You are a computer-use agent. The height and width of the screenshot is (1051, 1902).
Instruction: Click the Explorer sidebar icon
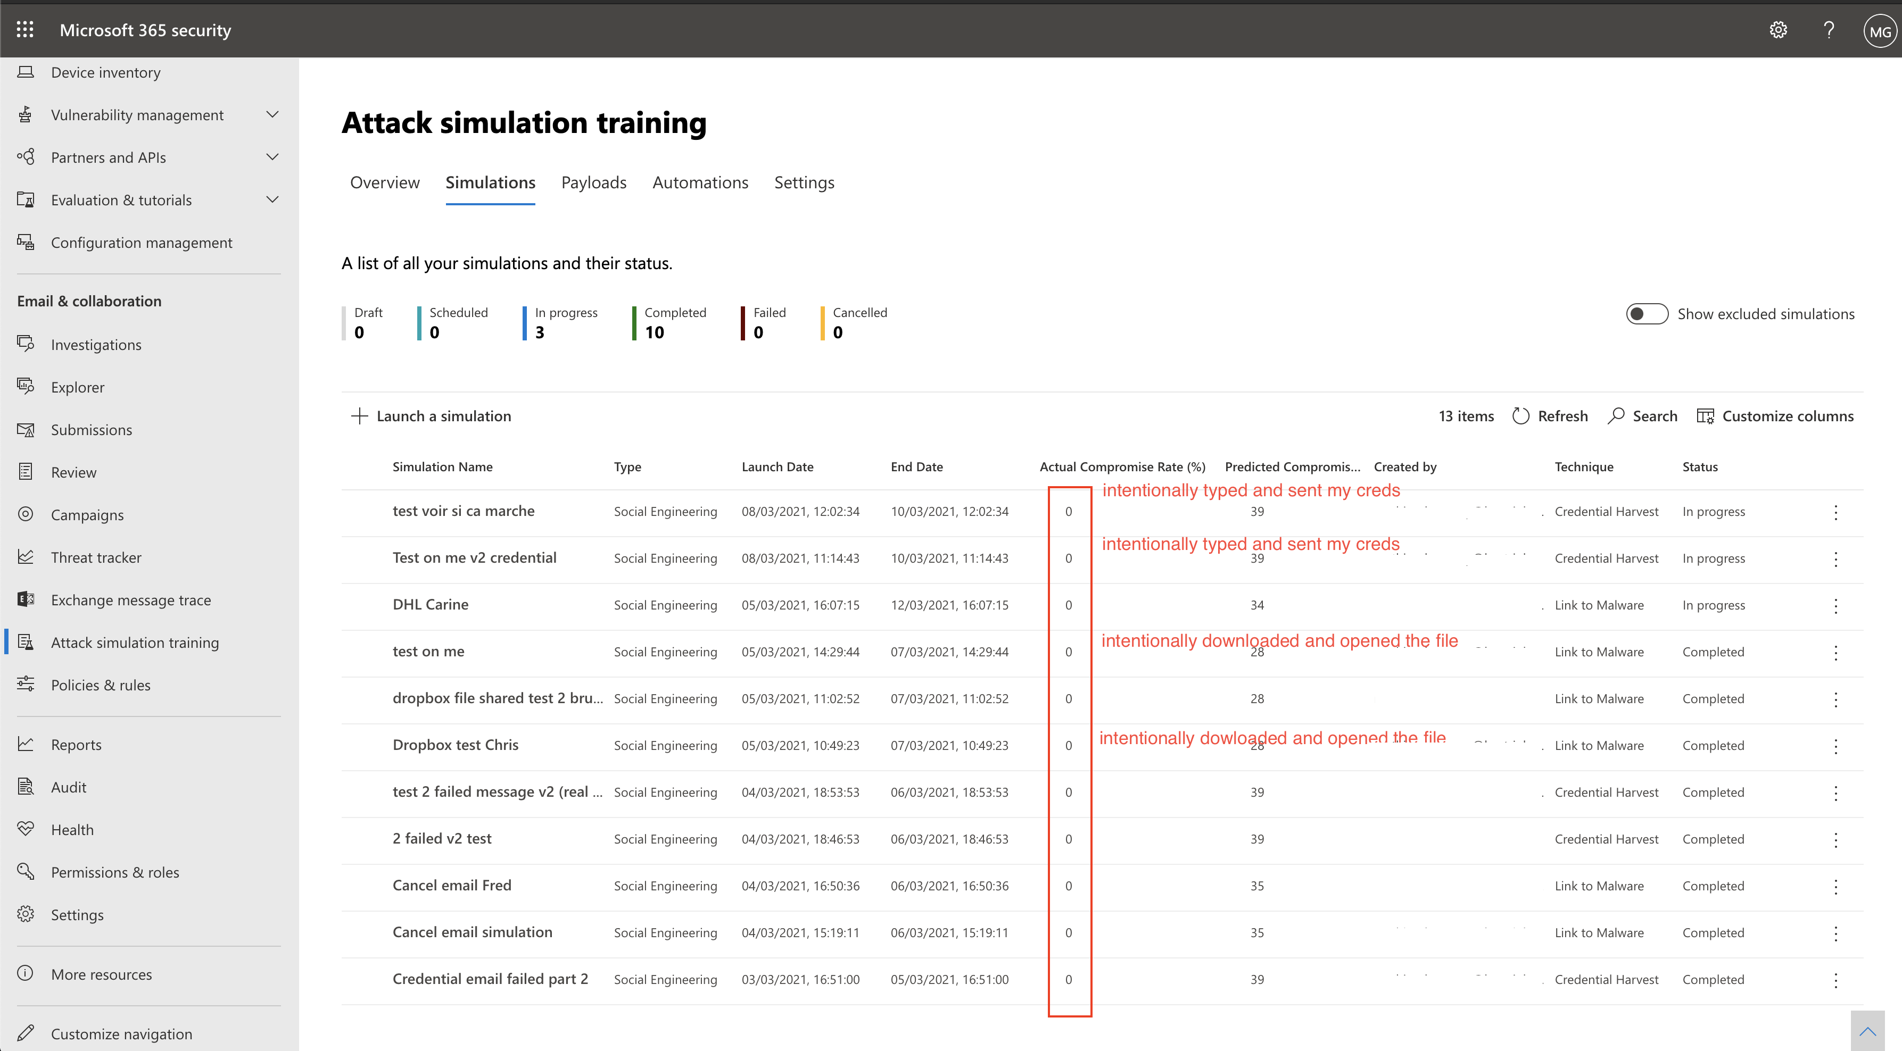click(x=26, y=387)
